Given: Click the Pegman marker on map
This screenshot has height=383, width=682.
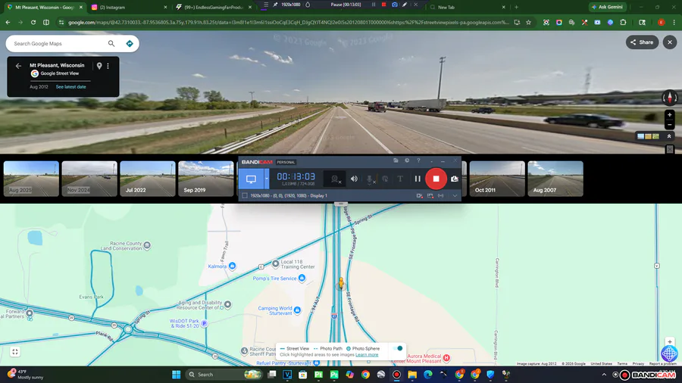Looking at the screenshot, I should click(342, 283).
